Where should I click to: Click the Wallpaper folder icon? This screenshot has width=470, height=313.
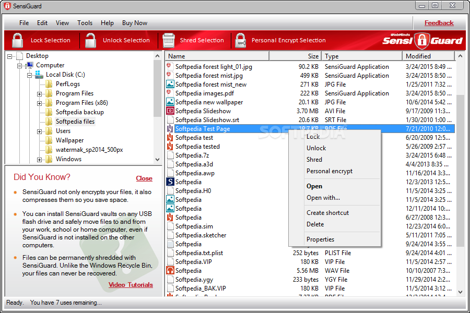coord(49,140)
